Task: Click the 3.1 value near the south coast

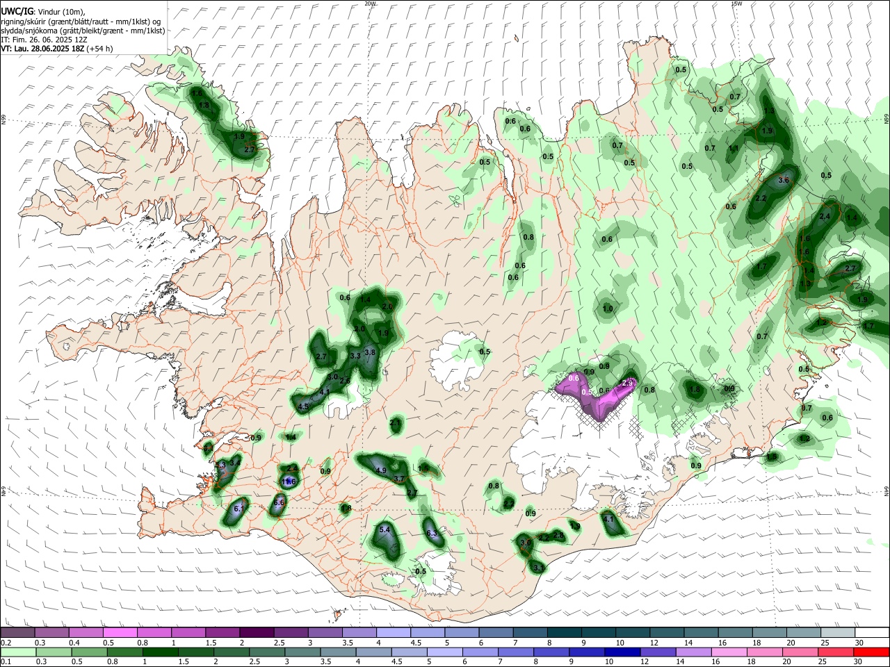Action: tap(537, 568)
